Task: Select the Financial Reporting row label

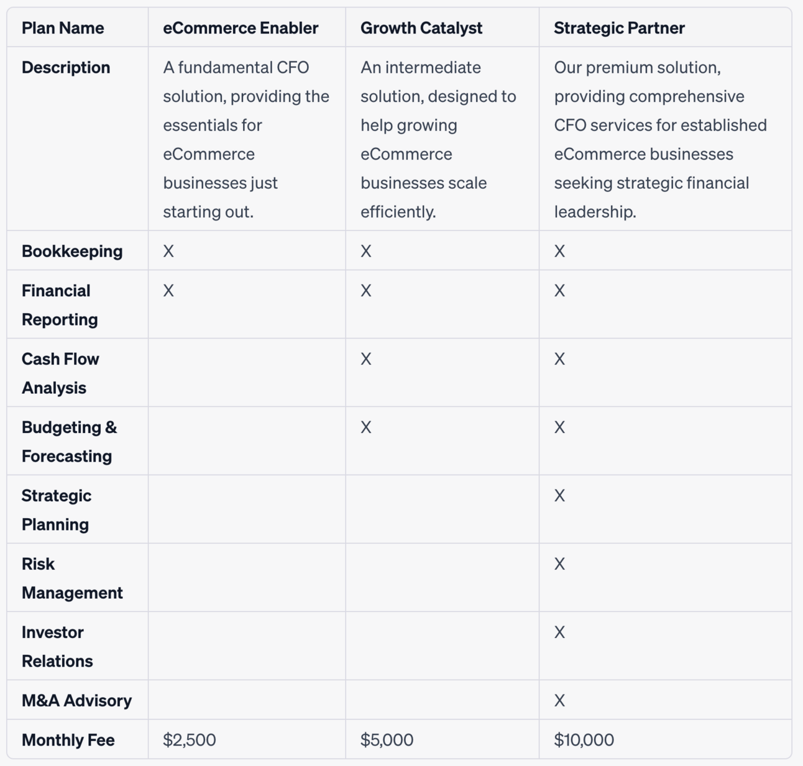Action: tap(60, 305)
